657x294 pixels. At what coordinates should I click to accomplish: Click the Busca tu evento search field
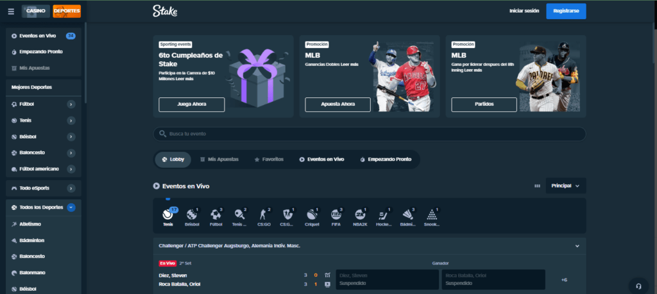[x=370, y=134]
